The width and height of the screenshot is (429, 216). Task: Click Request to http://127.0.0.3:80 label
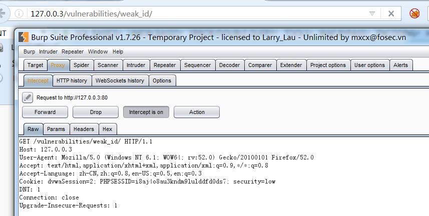point(72,97)
